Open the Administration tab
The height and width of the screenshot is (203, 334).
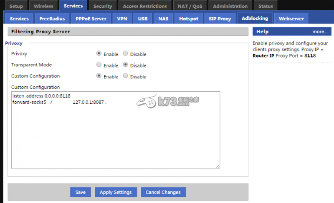pos(230,6)
